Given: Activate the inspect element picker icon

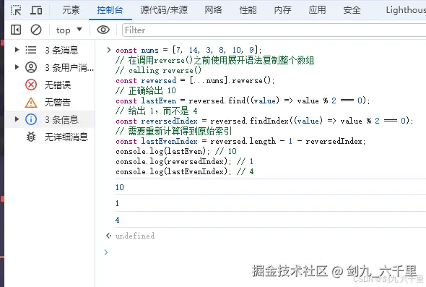Looking at the screenshot, I should (x=16, y=10).
